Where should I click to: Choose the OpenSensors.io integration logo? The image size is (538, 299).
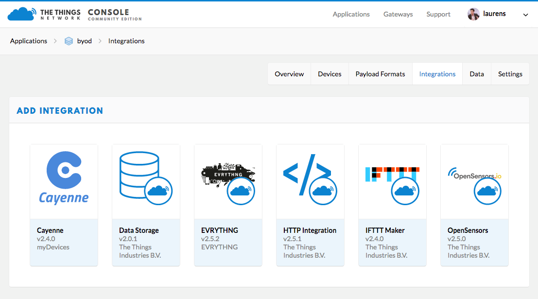474,175
